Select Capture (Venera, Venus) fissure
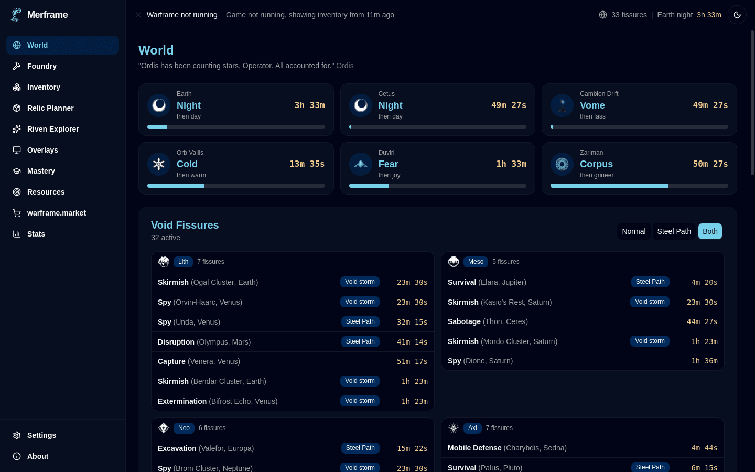 click(293, 361)
